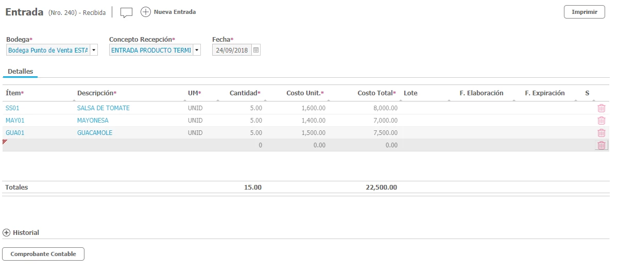This screenshot has width=618, height=272.
Task: Click the comment speech bubble icon
Action: tap(126, 12)
